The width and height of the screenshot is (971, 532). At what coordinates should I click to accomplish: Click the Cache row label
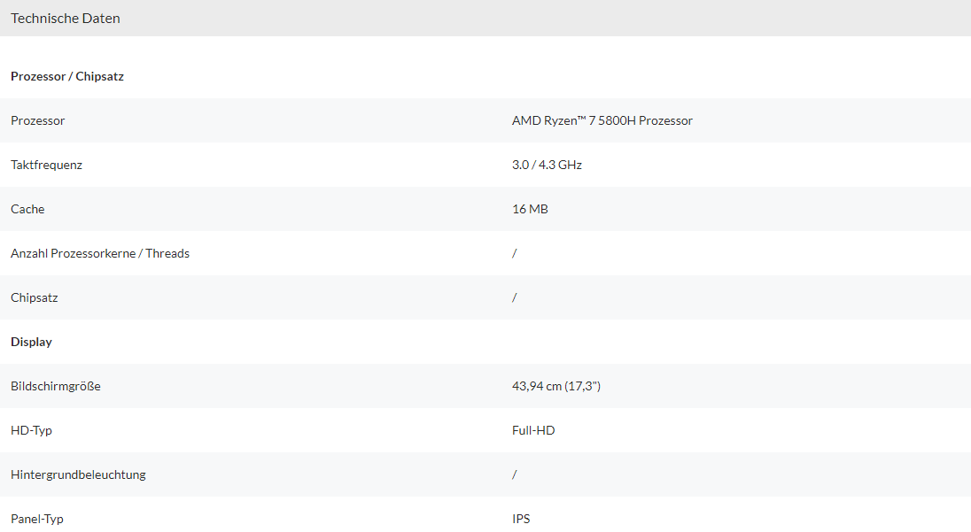[x=27, y=209]
